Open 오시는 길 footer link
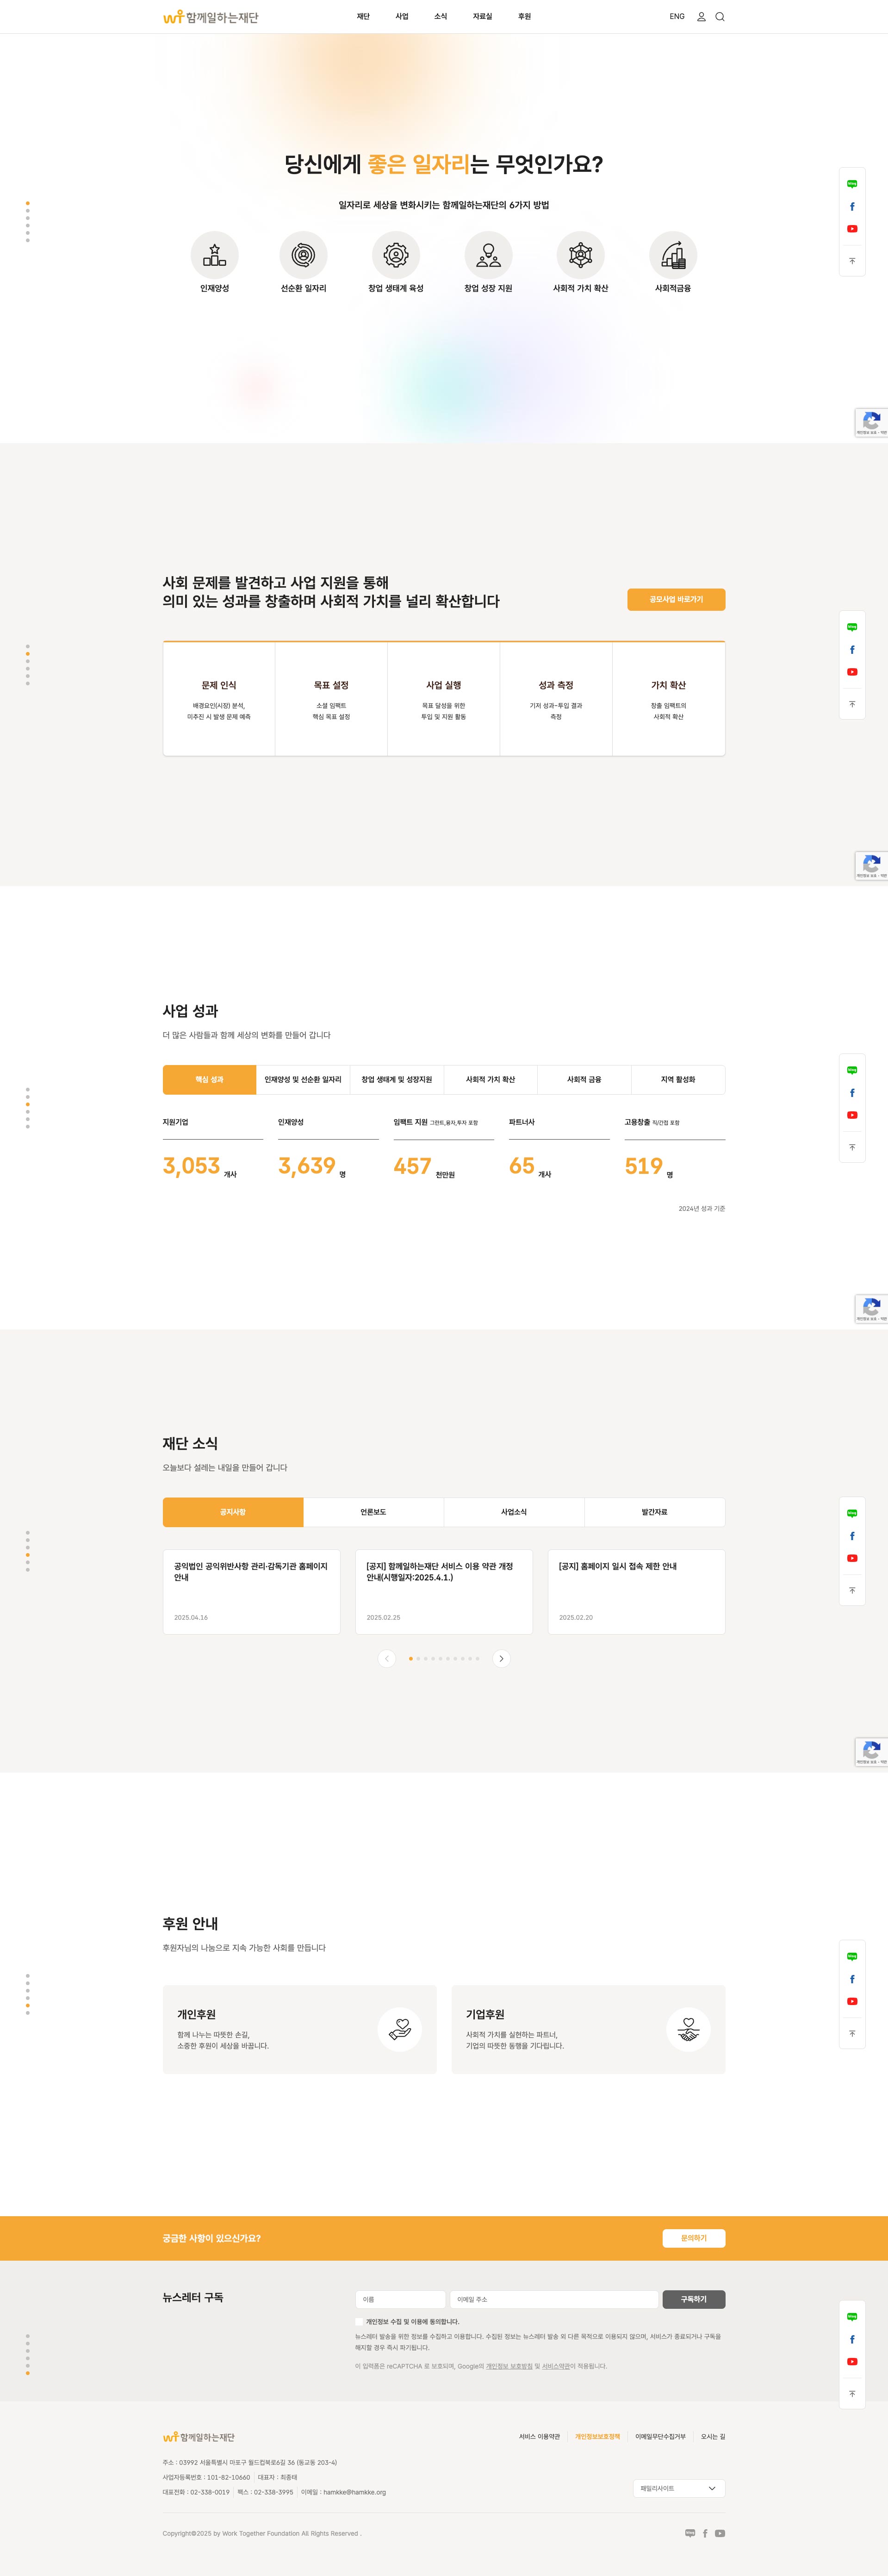 [713, 2437]
